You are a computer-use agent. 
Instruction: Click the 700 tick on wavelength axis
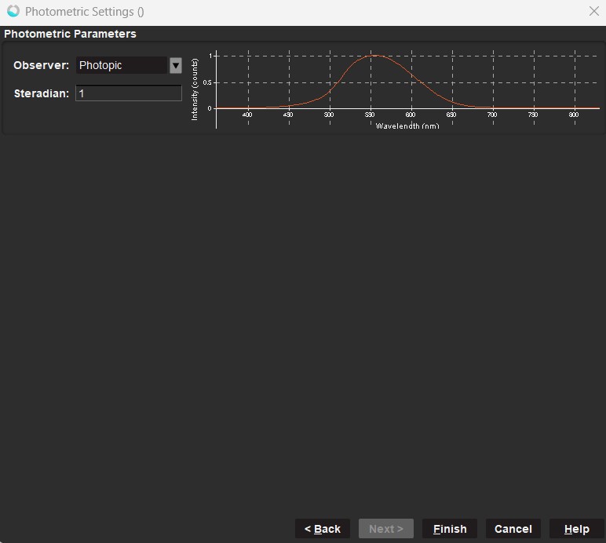(492, 115)
